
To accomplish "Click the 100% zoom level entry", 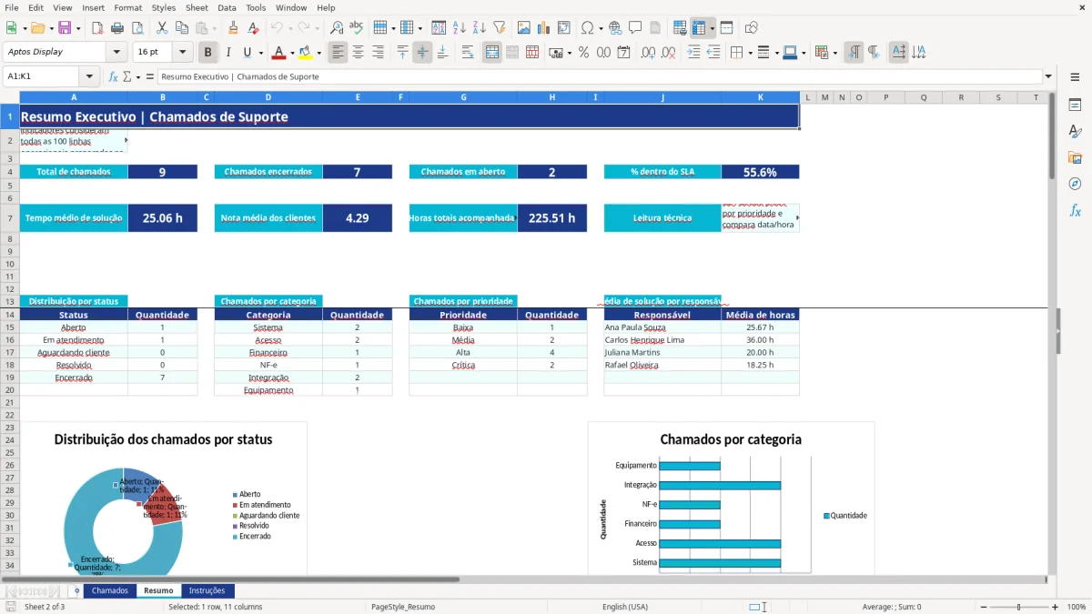I will (1077, 607).
